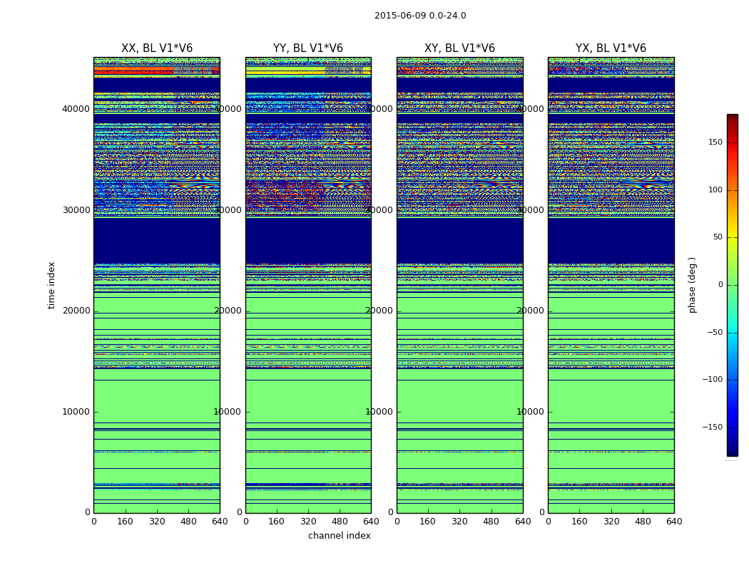Screen dimensions: 749x570
Task: Click the large dark blue band in YY panel
Action: [307, 240]
